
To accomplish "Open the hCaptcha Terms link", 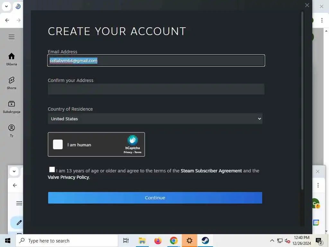I will [138, 152].
